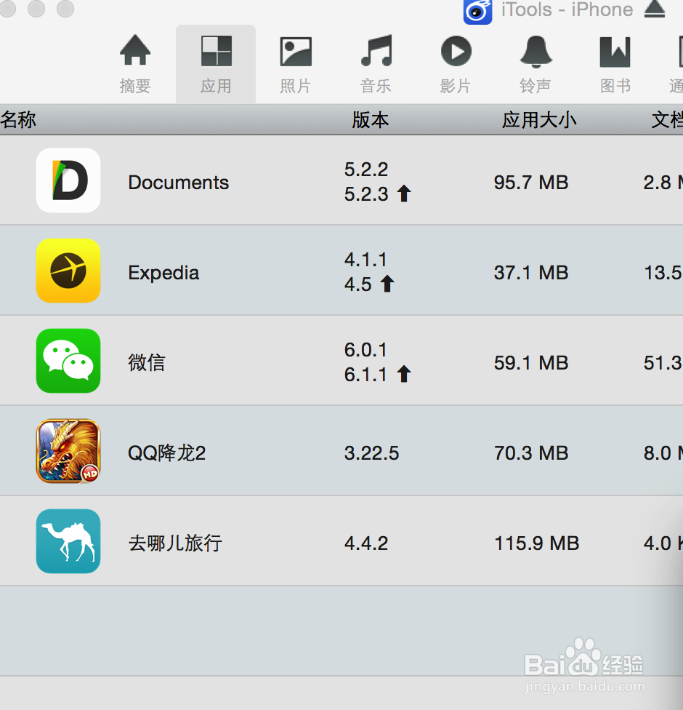This screenshot has height=710, width=683.
Task: Select the QQ降龙2 app name
Action: pos(167,452)
